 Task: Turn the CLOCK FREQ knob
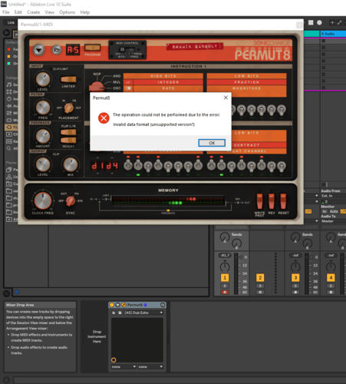click(43, 200)
